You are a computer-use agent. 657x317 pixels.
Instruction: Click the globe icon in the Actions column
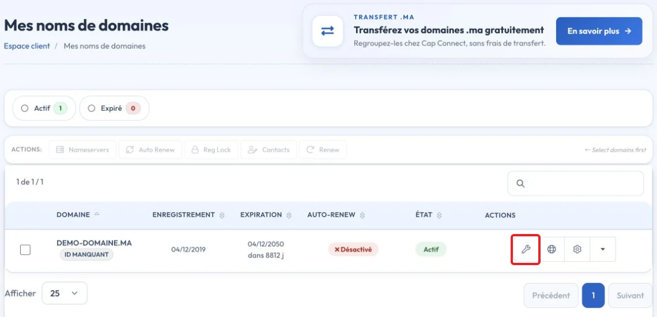552,249
